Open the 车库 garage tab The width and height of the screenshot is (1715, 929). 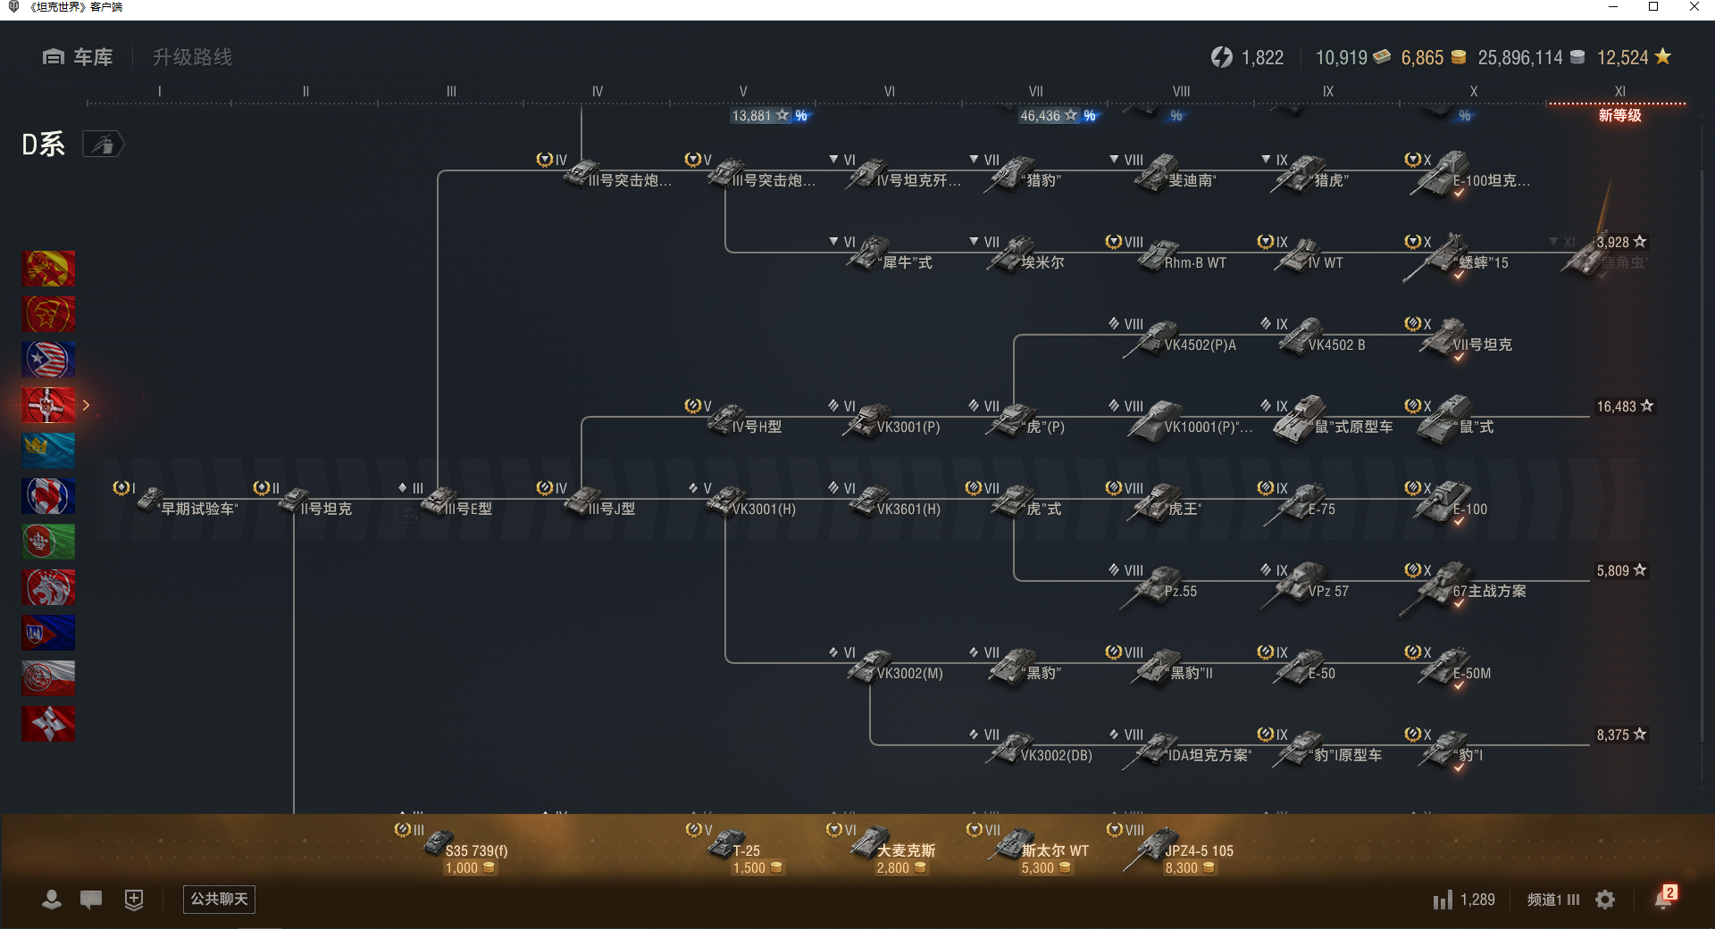(78, 57)
